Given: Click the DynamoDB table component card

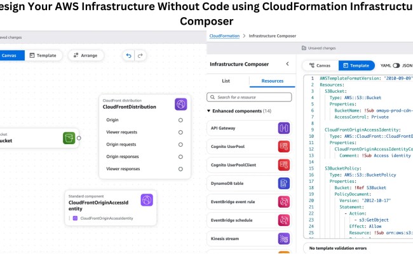Looking at the screenshot, I should coord(249,184).
